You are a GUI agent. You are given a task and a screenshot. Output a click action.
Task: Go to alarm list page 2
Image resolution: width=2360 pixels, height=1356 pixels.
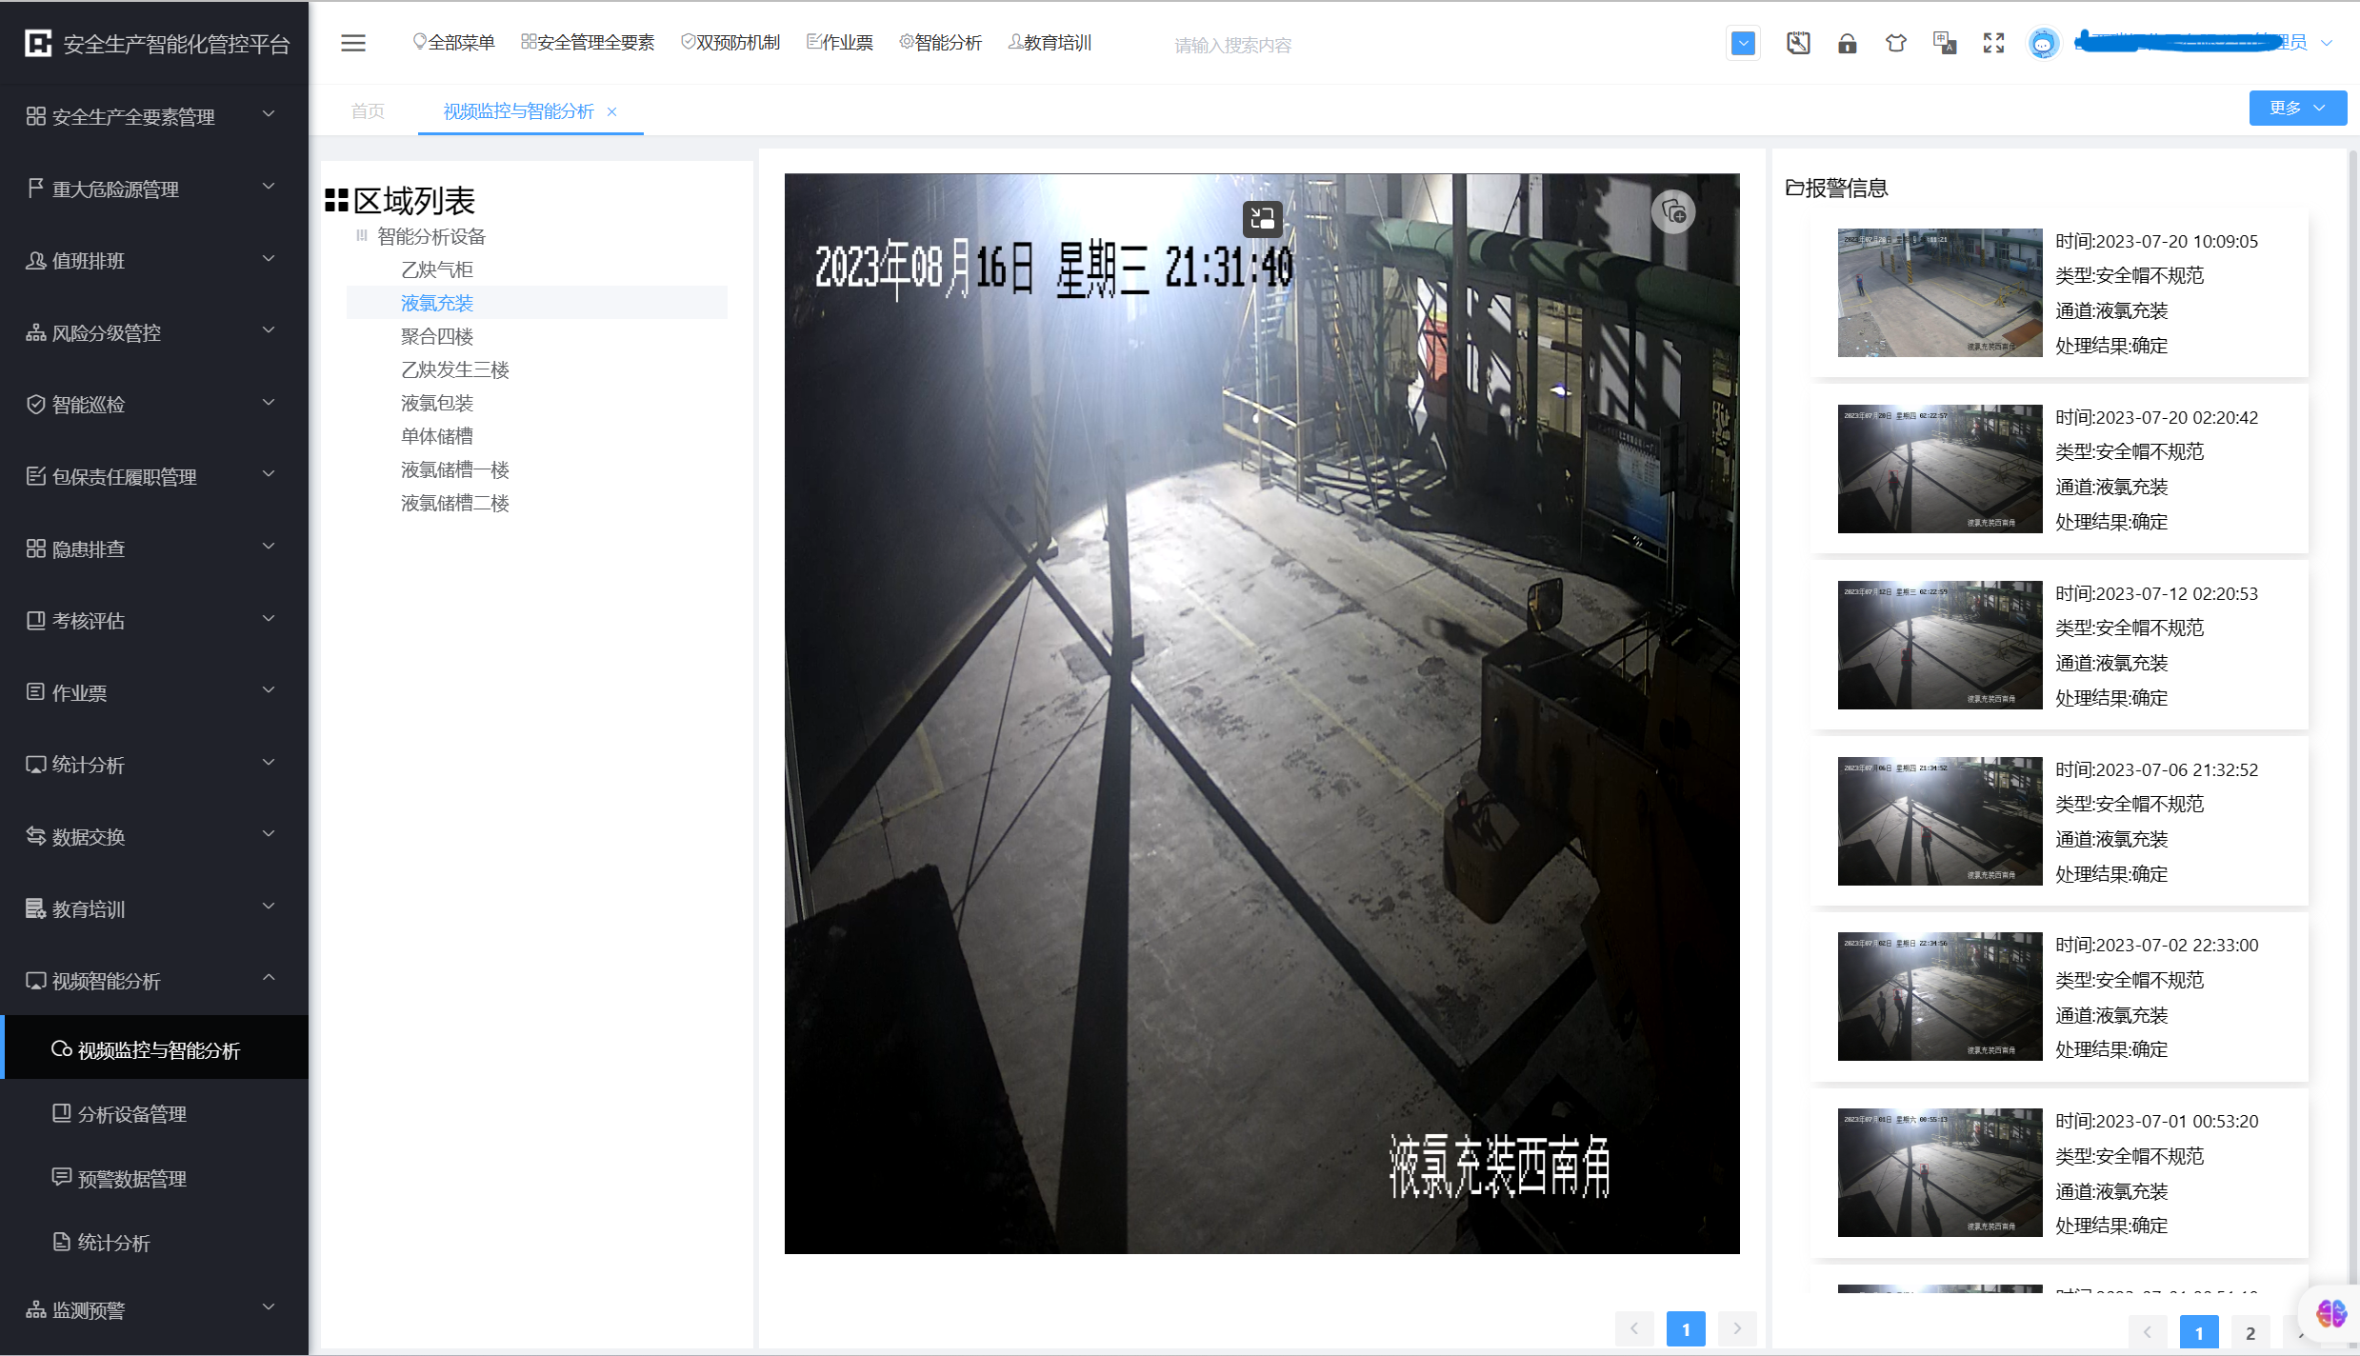pos(2250,1332)
